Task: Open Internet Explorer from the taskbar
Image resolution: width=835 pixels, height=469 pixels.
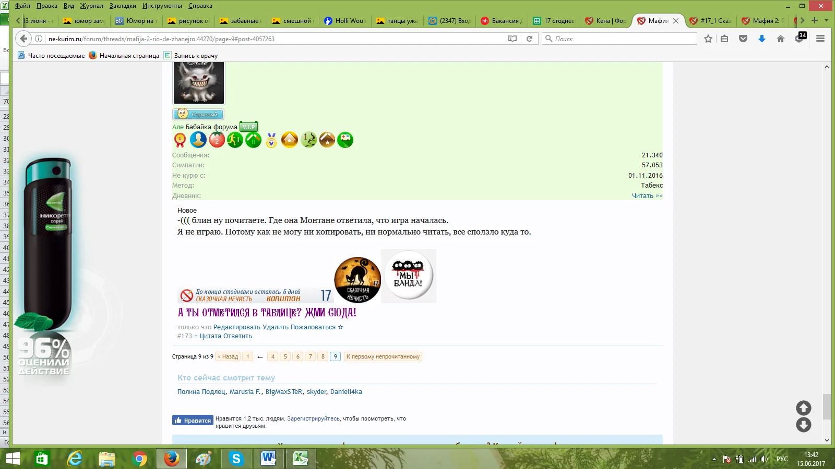Action: [x=75, y=459]
